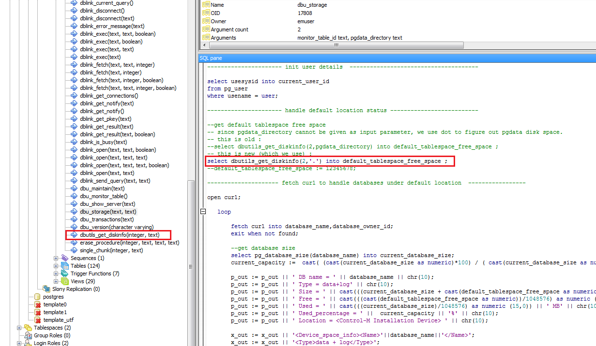Click the Slony Replication icon
Viewport: 596px width, 346px height.
[x=46, y=289]
